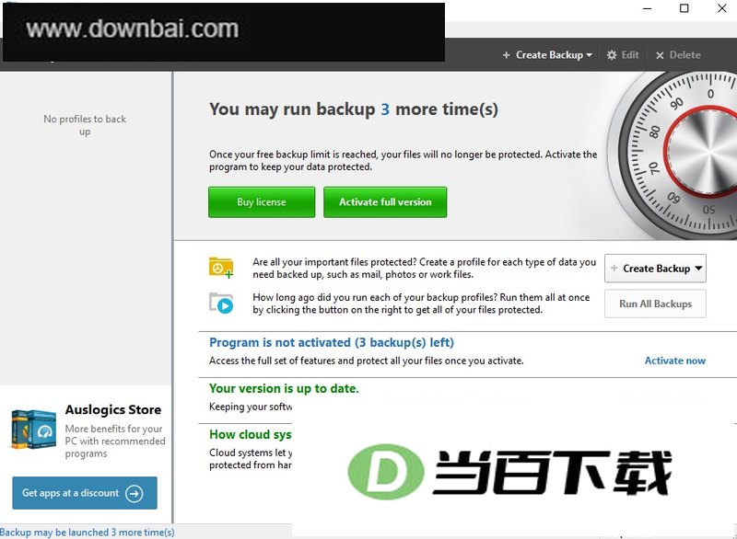737x539 pixels.
Task: Click the 'No profiles to back up' text
Action: coord(85,125)
